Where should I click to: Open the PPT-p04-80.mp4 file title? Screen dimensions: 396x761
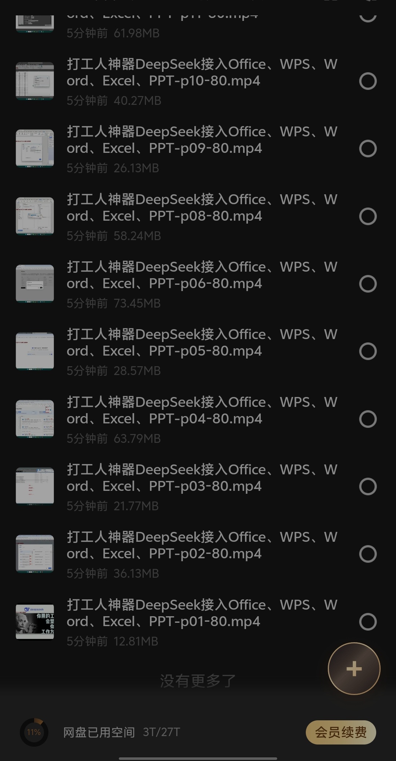pyautogui.click(x=202, y=411)
